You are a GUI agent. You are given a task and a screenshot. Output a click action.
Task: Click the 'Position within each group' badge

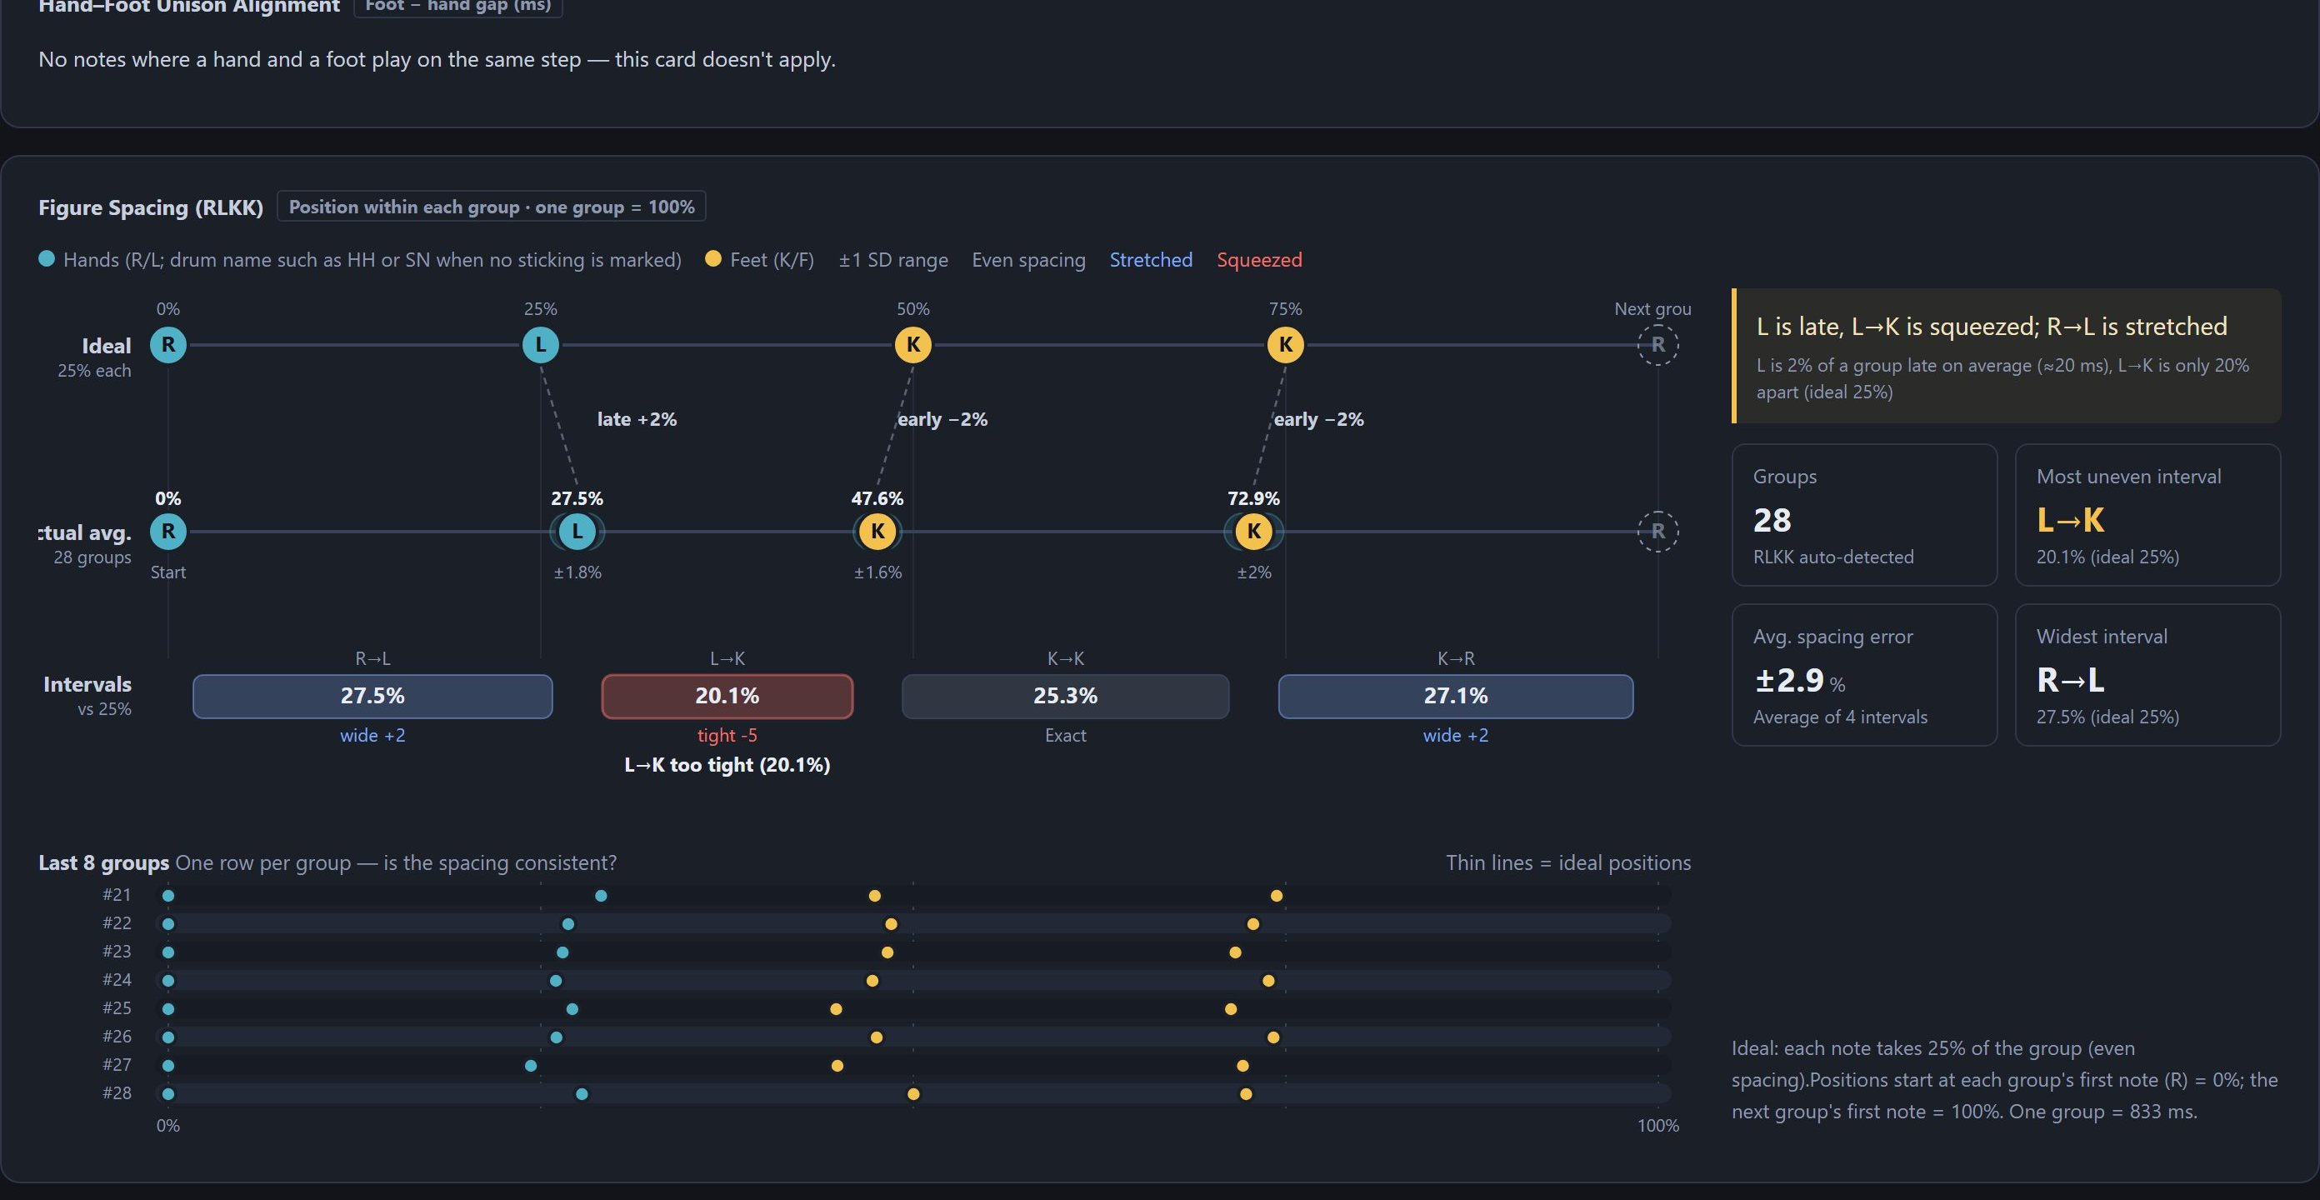pyautogui.click(x=491, y=207)
